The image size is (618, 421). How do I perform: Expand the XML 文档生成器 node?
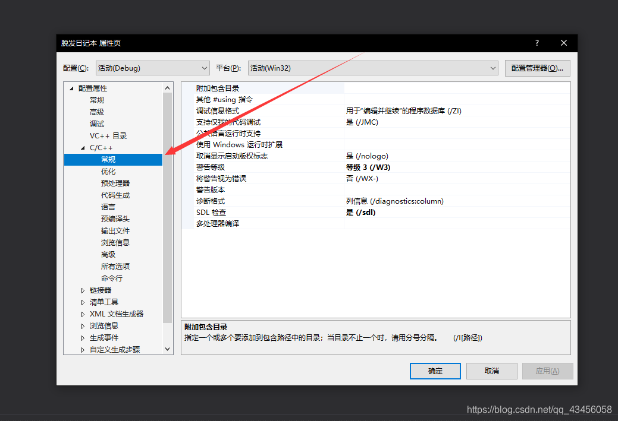[x=82, y=314]
